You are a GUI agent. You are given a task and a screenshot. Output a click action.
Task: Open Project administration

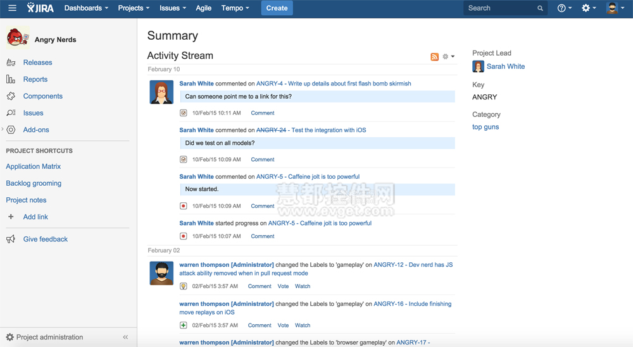(49, 338)
